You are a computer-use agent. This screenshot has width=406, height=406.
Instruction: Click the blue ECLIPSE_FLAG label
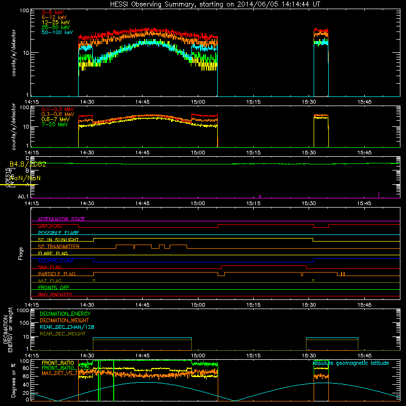(55, 260)
